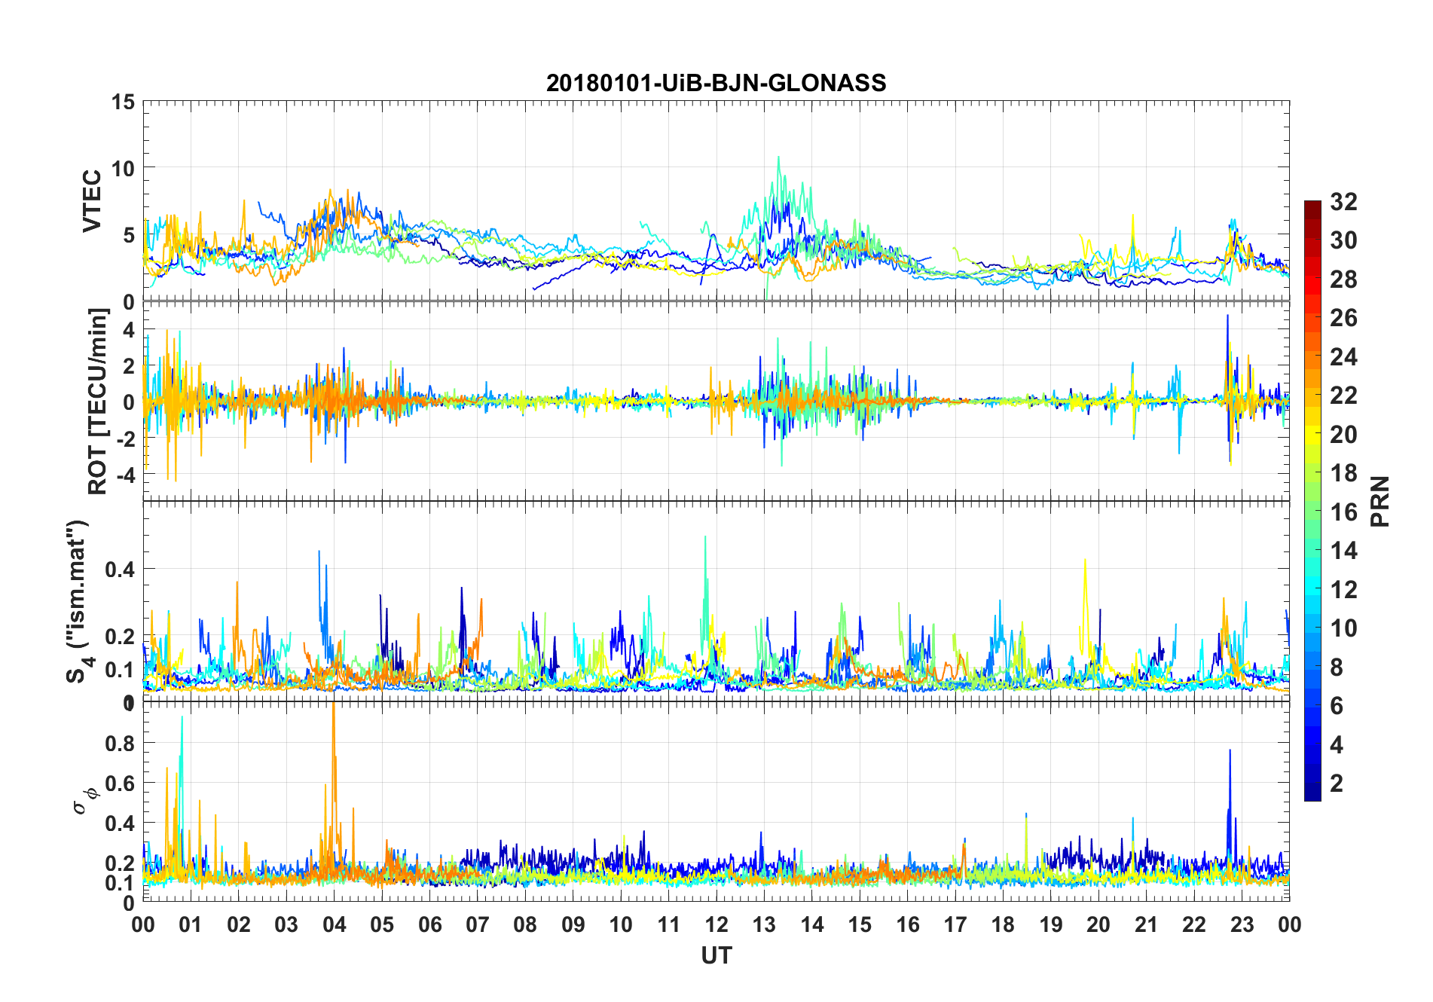Image resolution: width=1433 pixels, height=1002 pixels.
Task: Click the VTEC axis label
Action: (92, 201)
